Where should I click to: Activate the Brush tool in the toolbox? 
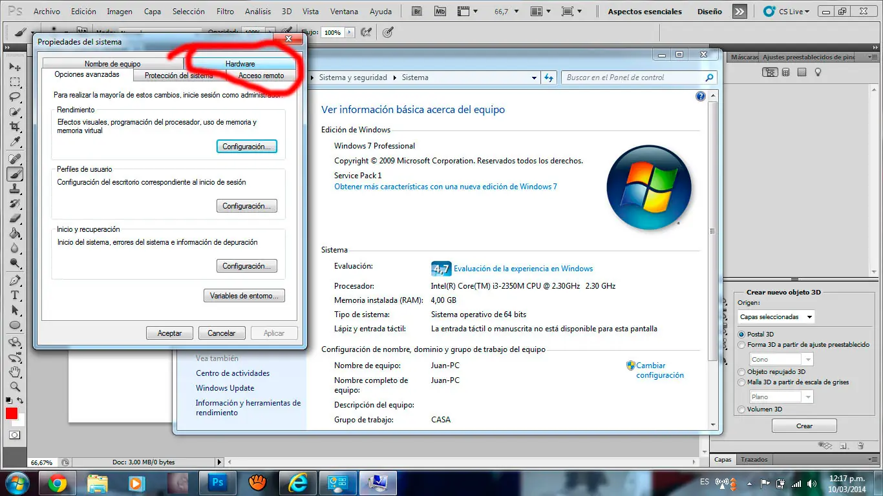tap(15, 174)
